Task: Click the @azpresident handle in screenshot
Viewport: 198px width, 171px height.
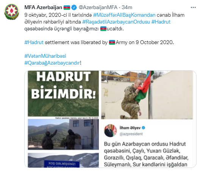Action: [x=131, y=134]
